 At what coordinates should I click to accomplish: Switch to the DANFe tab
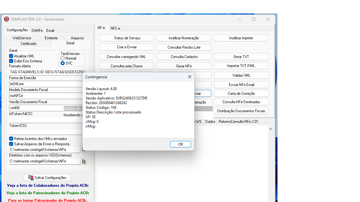pyautogui.click(x=37, y=31)
